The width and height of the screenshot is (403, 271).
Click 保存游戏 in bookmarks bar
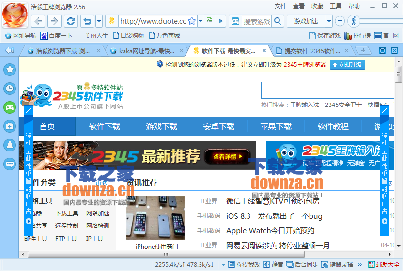325,36
